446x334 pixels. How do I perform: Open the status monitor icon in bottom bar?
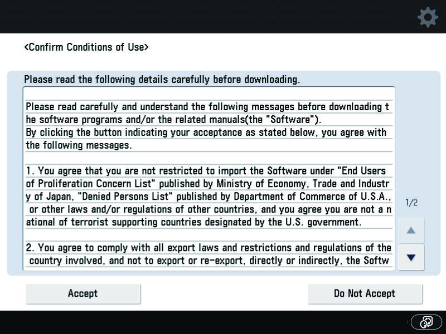[426, 322]
